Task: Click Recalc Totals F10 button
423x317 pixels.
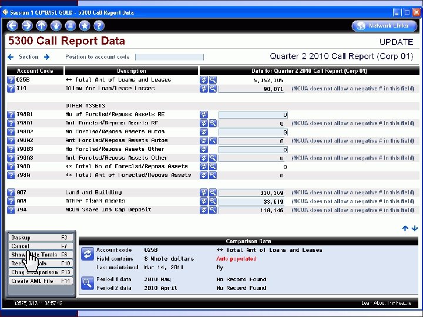Action: click(41, 264)
